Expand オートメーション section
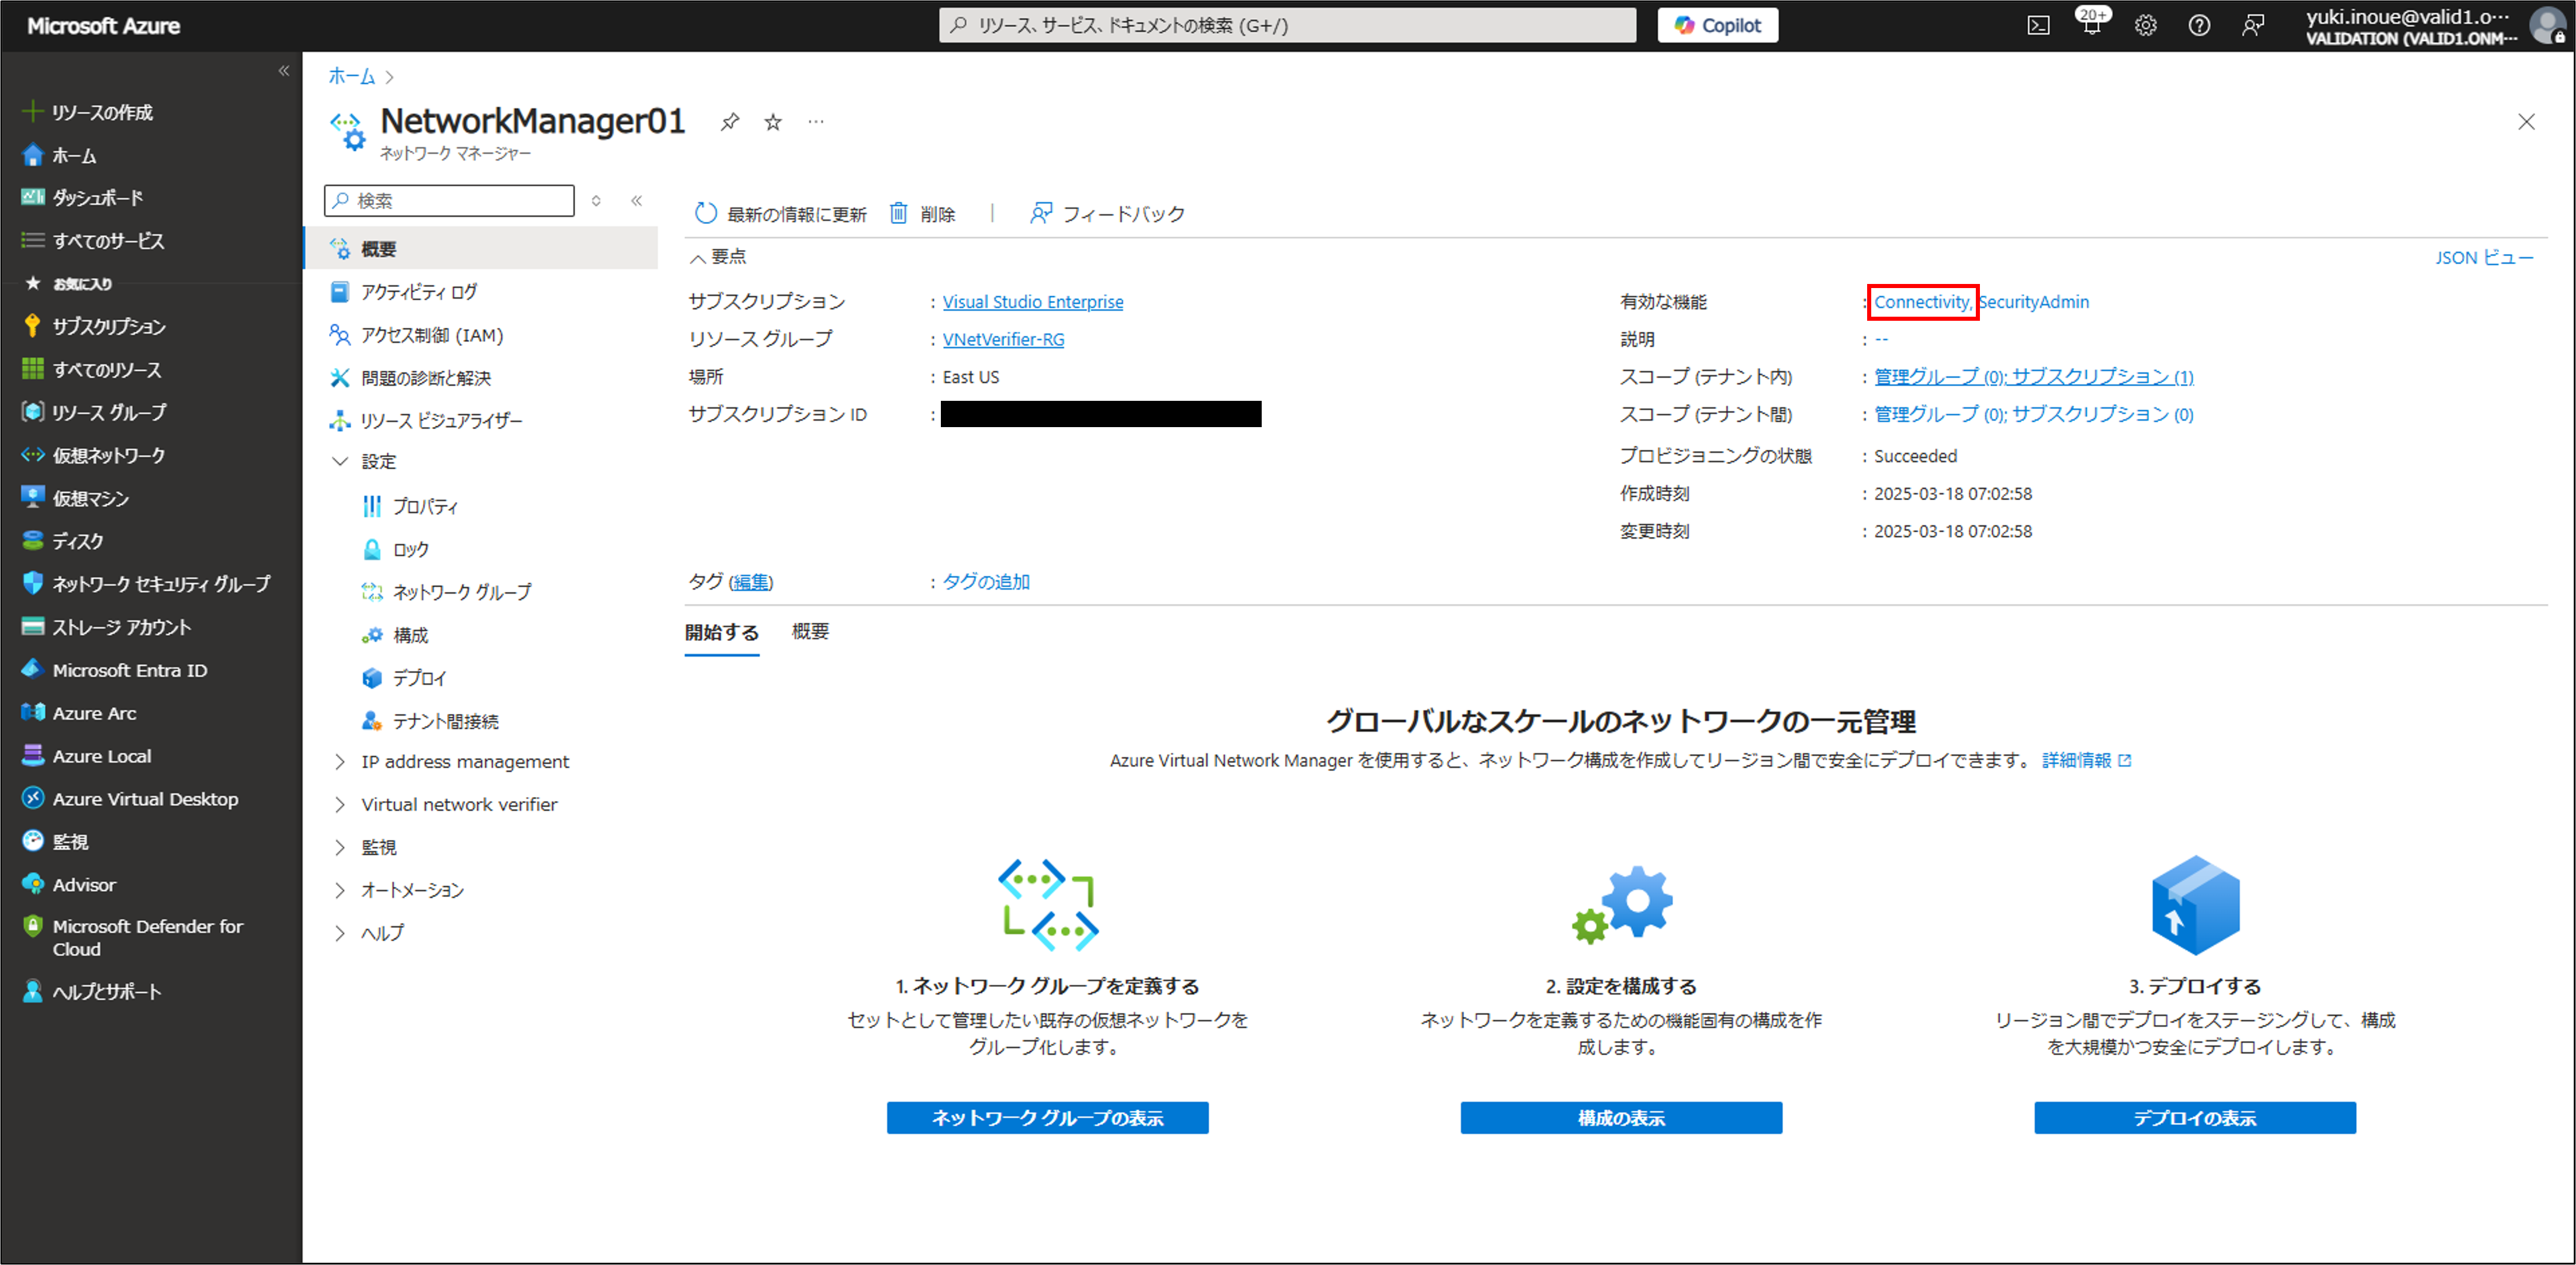2576x1265 pixels. tap(398, 890)
